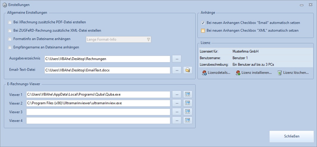
Task: Click the Viewer 1 path field
Action: pos(98,94)
